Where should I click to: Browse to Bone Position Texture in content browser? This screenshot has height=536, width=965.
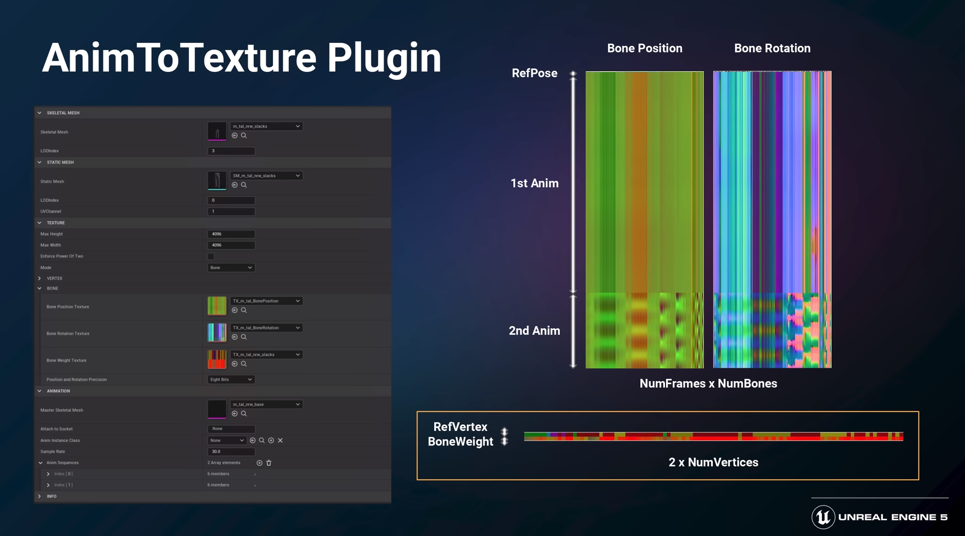click(x=244, y=310)
